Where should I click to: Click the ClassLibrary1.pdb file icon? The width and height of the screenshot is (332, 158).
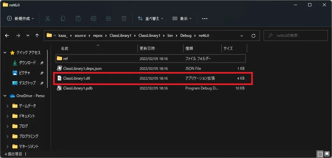(59, 88)
